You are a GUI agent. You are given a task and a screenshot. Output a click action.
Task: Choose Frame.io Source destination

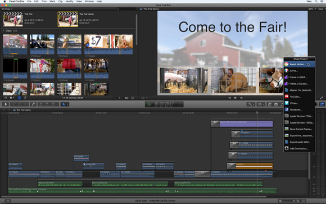(299, 84)
